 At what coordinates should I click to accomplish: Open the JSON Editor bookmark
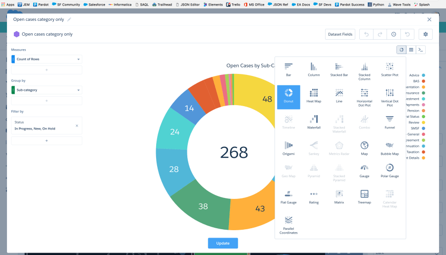click(188, 4)
